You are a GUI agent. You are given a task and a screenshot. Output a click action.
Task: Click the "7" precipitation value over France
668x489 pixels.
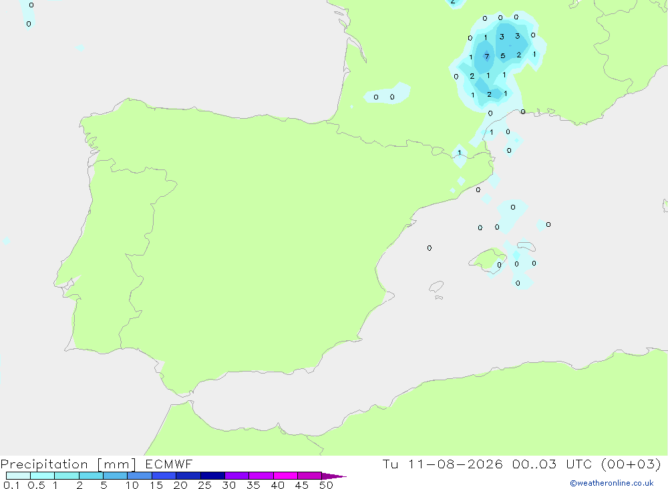486,56
